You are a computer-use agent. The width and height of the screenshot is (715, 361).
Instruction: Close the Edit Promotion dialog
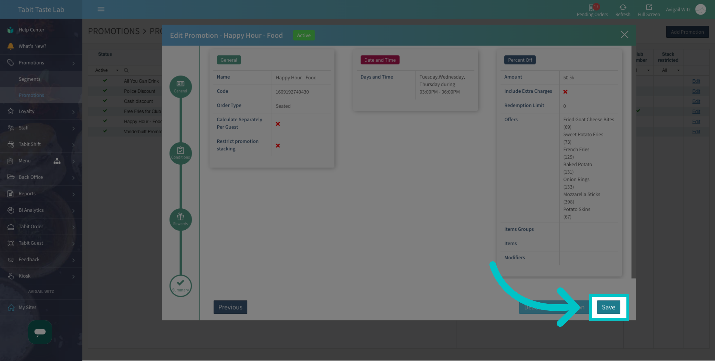tap(624, 35)
